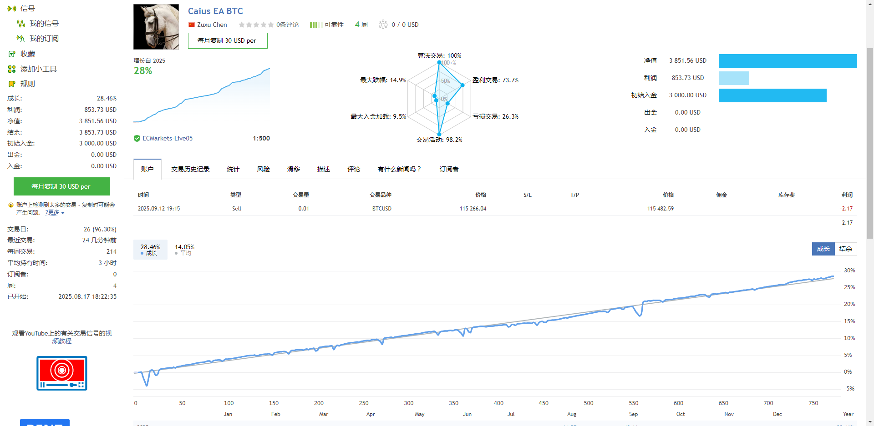Open the Caius EA BTC title link
This screenshot has width=874, height=426.
(x=215, y=11)
